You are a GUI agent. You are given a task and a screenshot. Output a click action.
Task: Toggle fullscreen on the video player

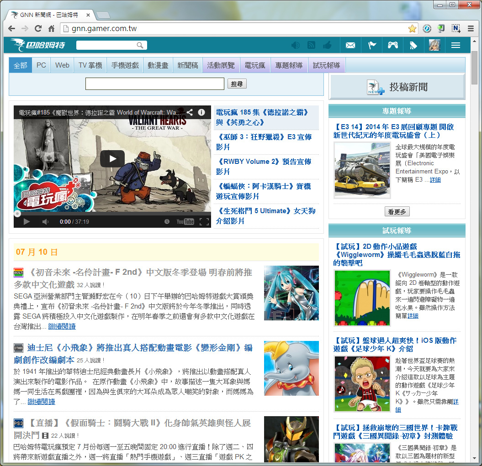[204, 222]
